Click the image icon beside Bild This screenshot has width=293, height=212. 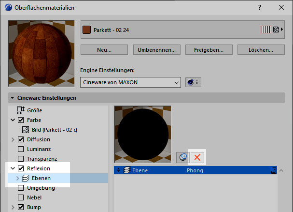(26, 130)
